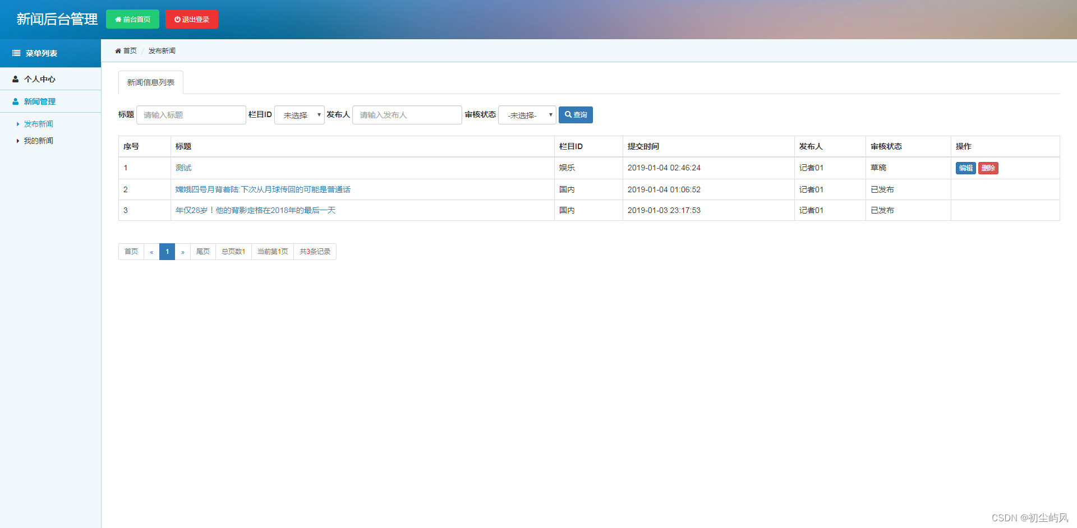Focus the 发布人 search input field
This screenshot has width=1077, height=528.
coord(407,115)
